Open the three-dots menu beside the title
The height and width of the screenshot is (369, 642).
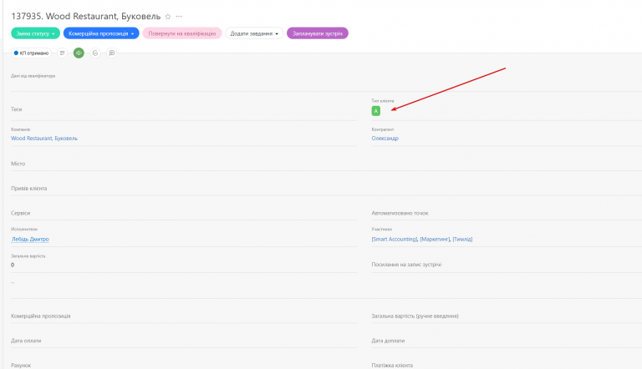(x=179, y=17)
